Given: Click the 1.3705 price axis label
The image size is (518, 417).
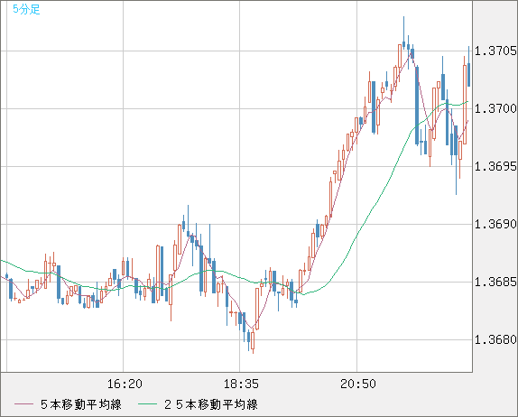Looking at the screenshot, I should point(495,51).
